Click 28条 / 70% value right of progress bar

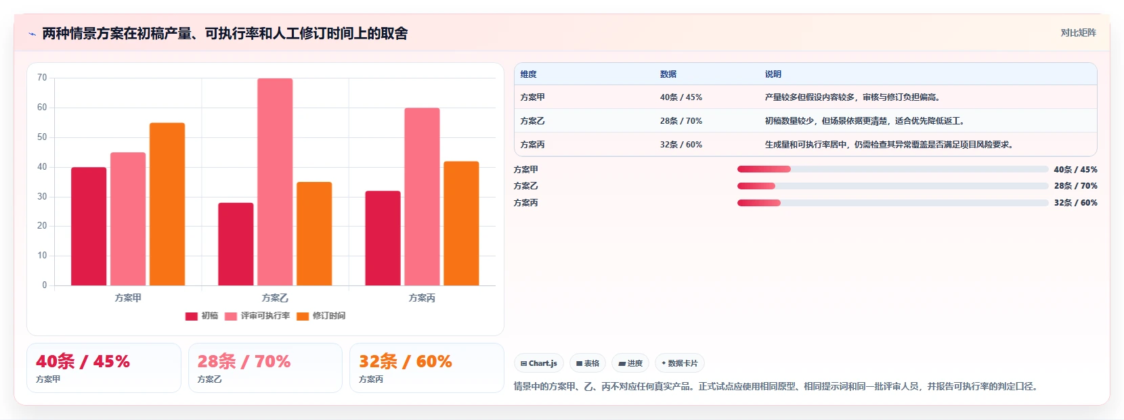coord(1075,186)
